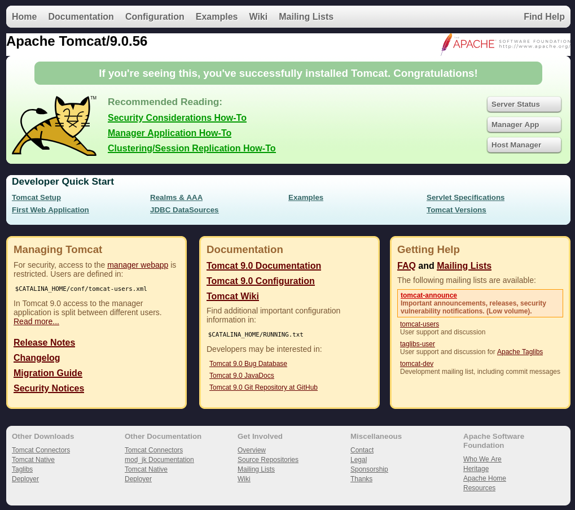Screen dimensions: 575x510
Task: Open the Home nav item
Action: click(x=24, y=16)
